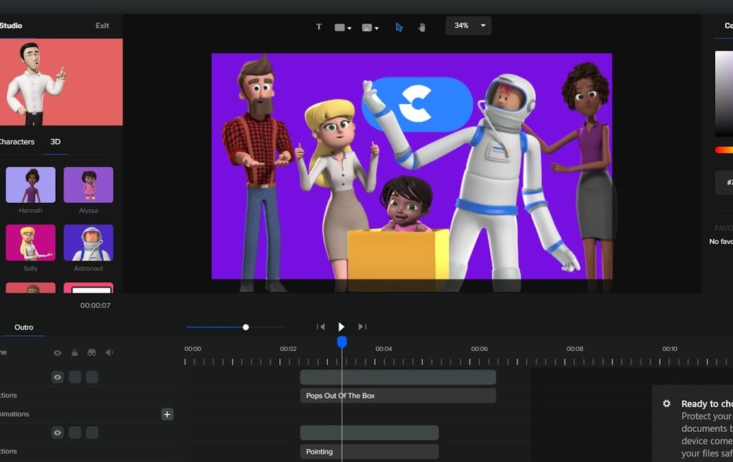This screenshot has width=733, height=462.
Task: Click the binoculars icon in timeline header
Action: point(92,352)
